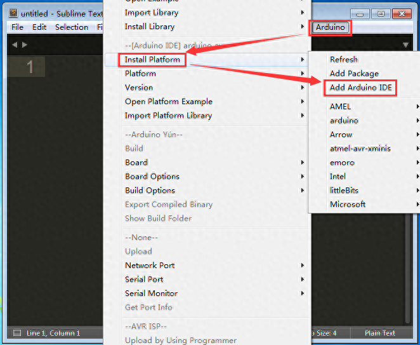This screenshot has width=420, height=345.
Task: Open the Install Library submenu
Action: pos(207,26)
